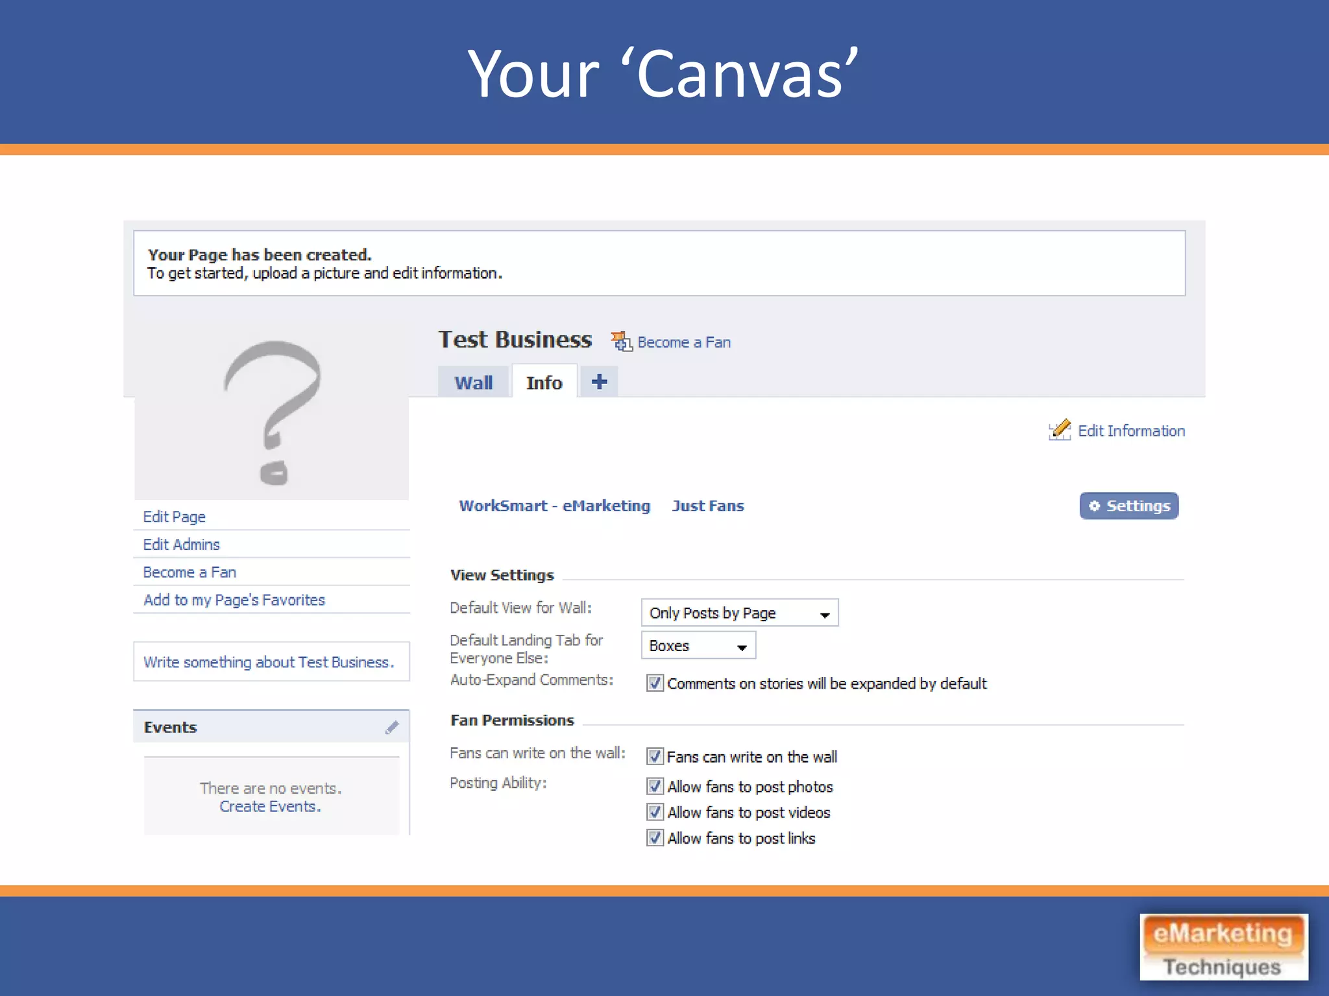Uncheck Allow fans to post videos

point(655,812)
